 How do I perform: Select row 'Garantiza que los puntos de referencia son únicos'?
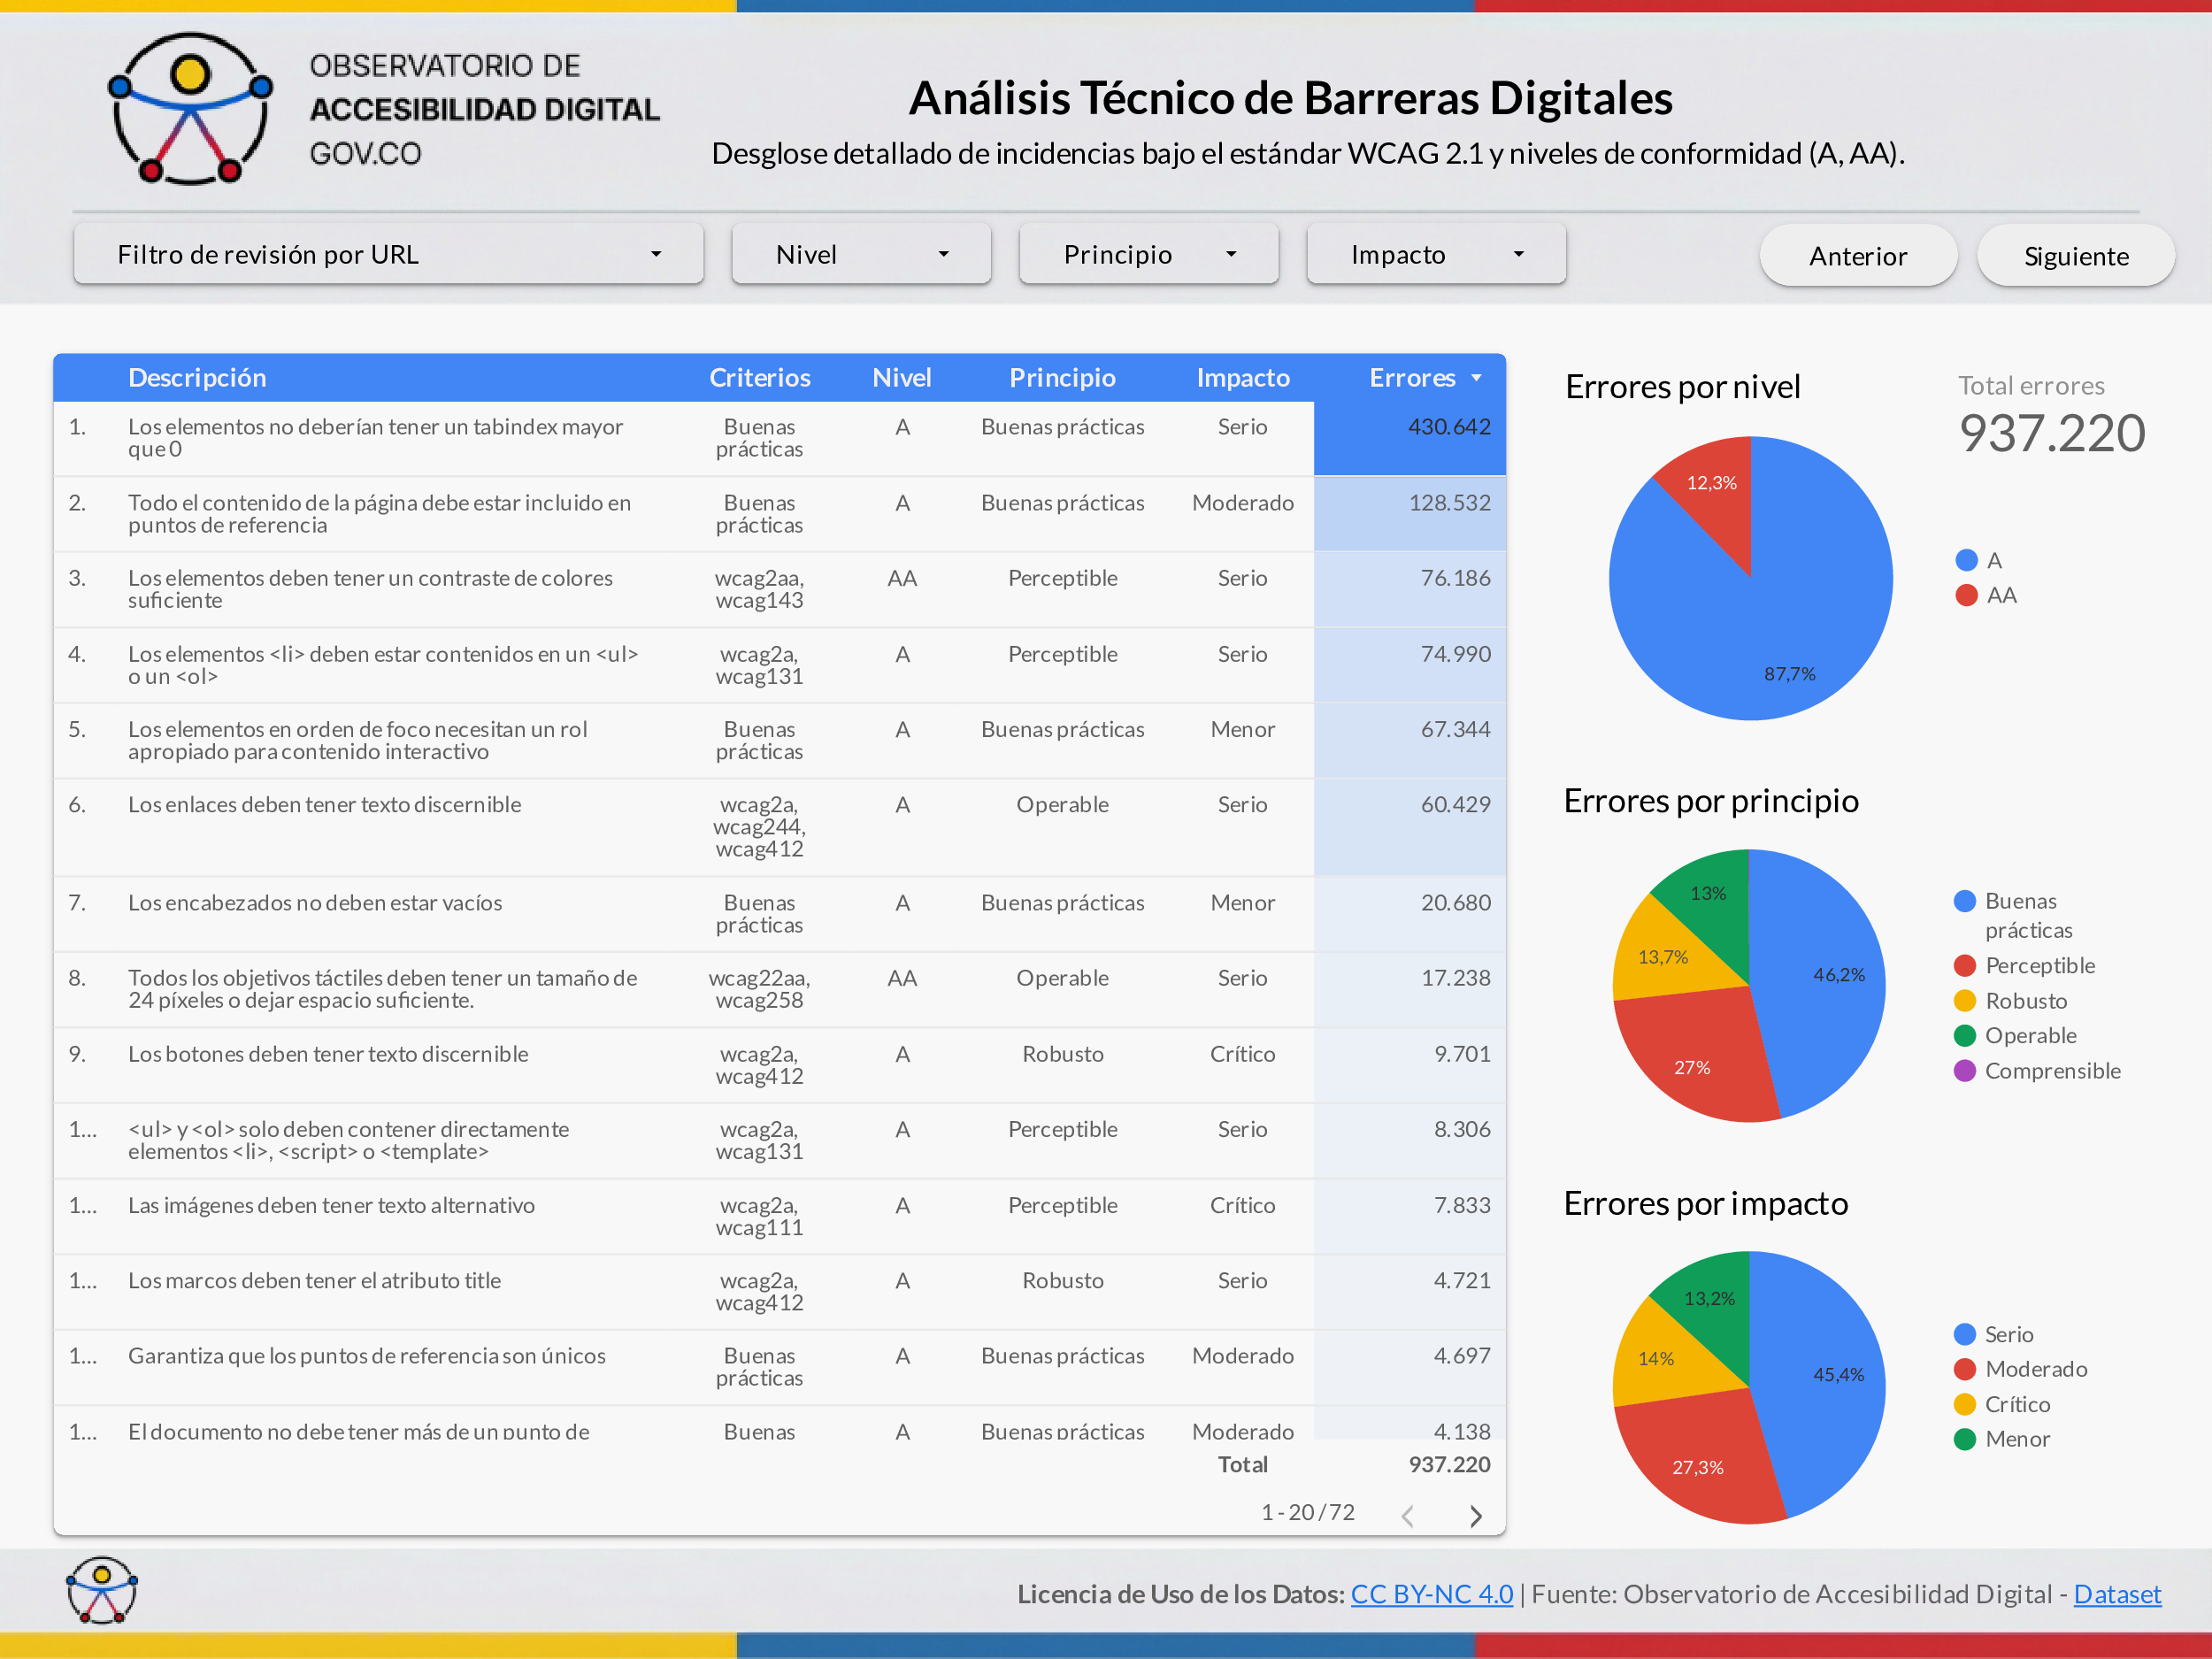(x=780, y=1367)
